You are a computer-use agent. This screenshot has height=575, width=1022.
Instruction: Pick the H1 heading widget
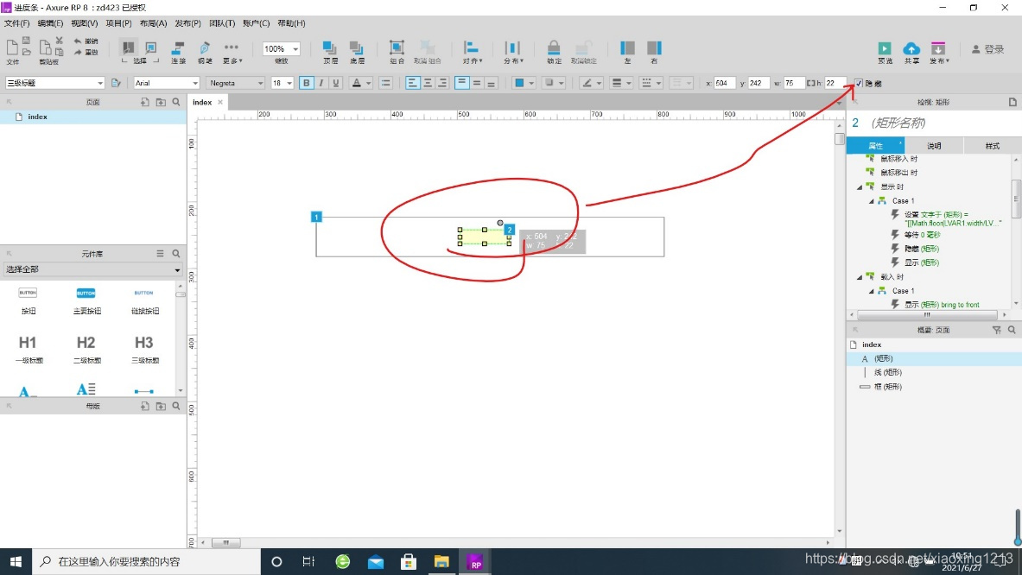(28, 349)
